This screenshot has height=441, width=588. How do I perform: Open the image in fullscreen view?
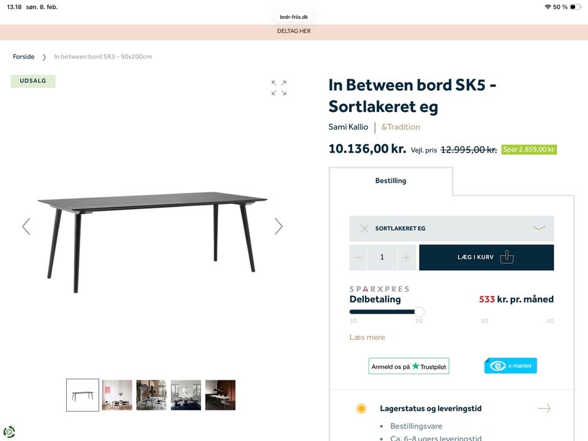tap(279, 87)
